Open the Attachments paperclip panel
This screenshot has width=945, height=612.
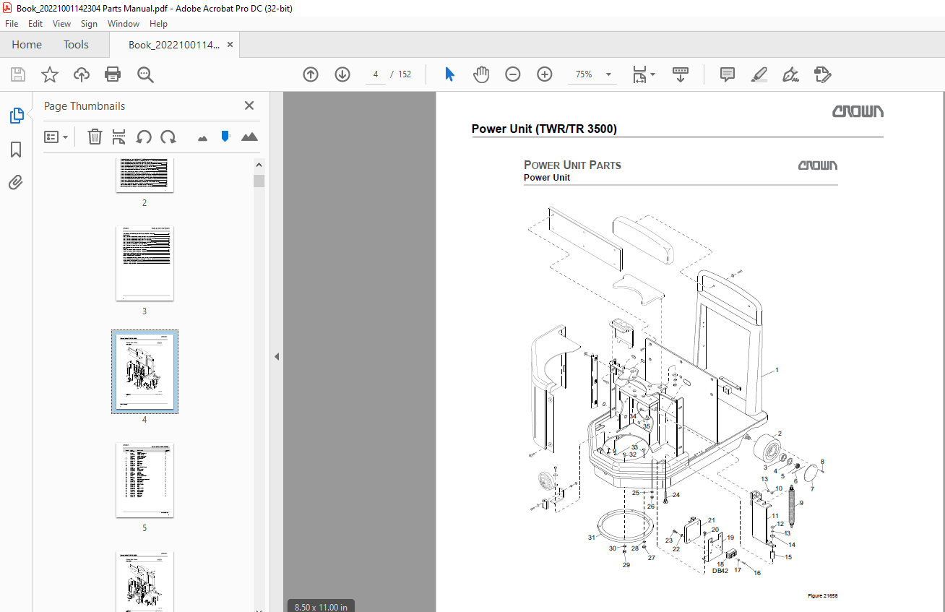point(16,182)
